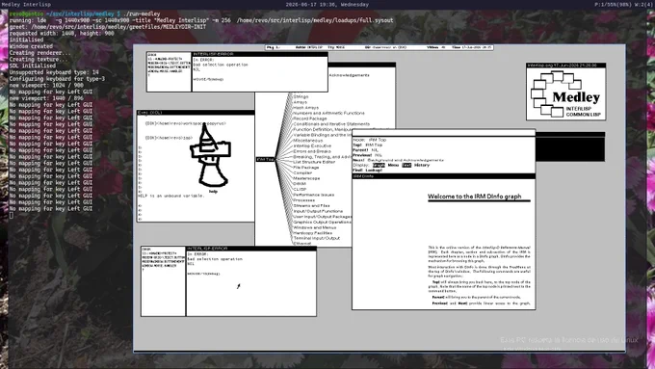Open the Arrays node in IRM graph
The width and height of the screenshot is (655, 369).
click(x=300, y=102)
